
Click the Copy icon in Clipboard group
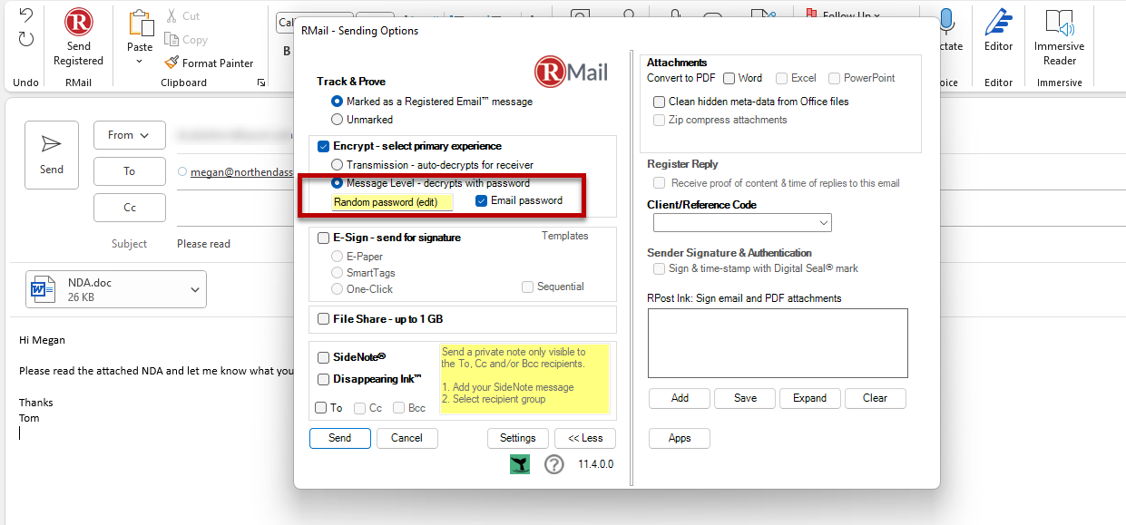[171, 39]
